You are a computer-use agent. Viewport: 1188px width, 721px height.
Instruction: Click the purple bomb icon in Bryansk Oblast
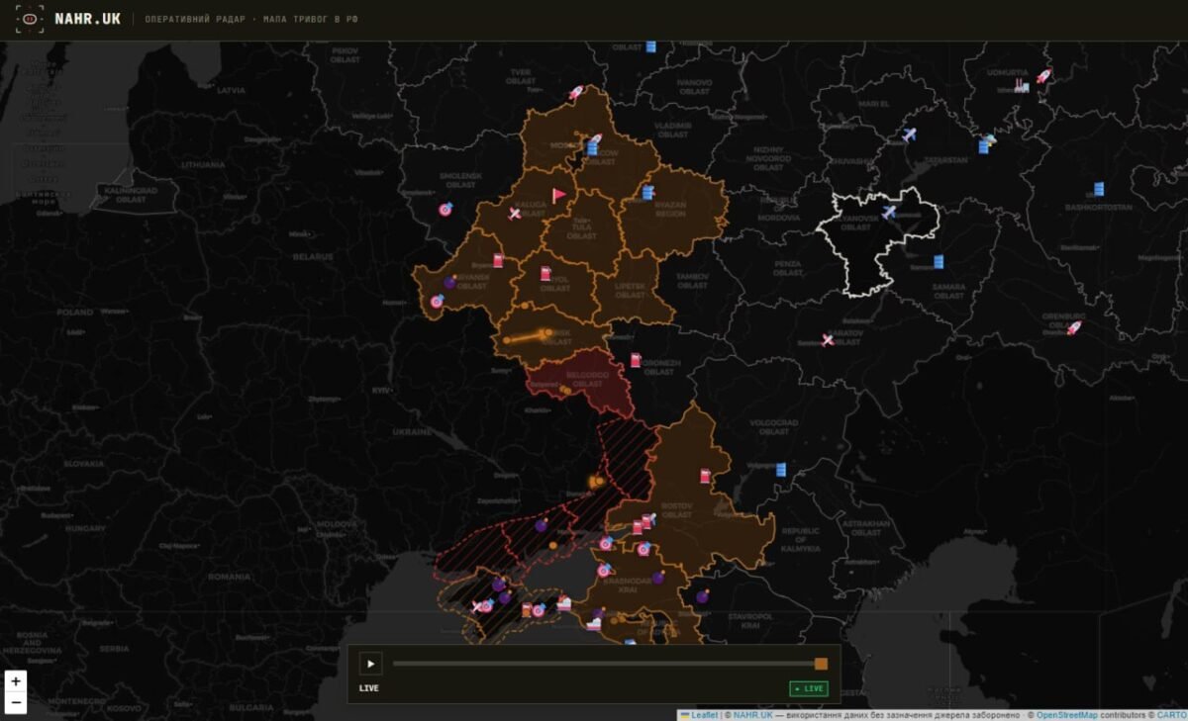pos(449,282)
